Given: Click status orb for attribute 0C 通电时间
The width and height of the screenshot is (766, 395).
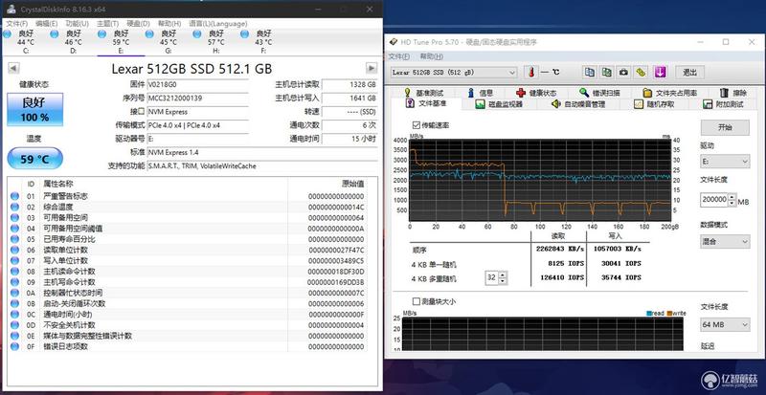Looking at the screenshot, I should pos(14,315).
